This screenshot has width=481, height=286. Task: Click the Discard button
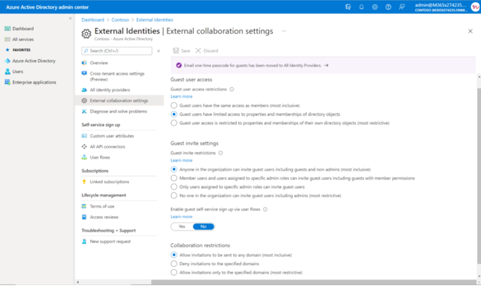[x=207, y=51]
